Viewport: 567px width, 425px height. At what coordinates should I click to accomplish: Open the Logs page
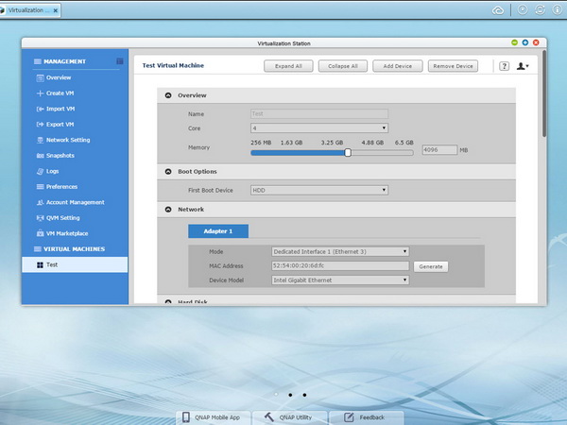53,171
